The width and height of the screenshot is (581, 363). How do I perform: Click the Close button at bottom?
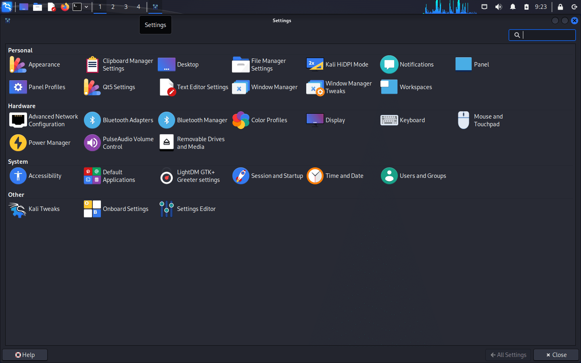tap(556, 355)
